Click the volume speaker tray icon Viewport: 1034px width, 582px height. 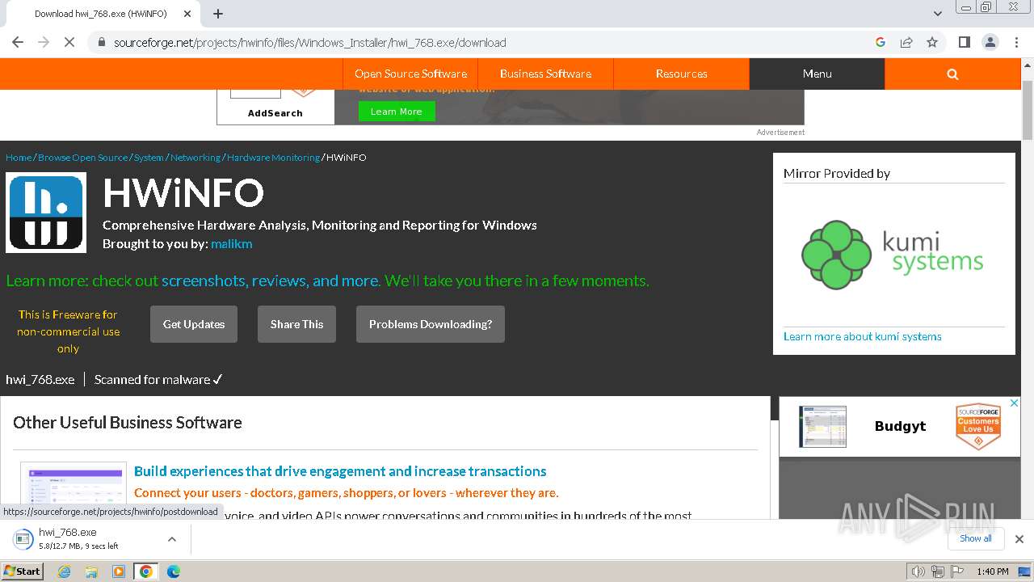(x=918, y=571)
